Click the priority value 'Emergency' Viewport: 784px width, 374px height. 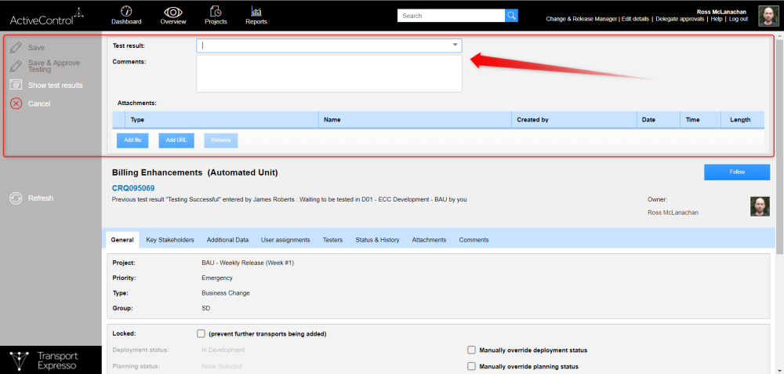pos(217,278)
